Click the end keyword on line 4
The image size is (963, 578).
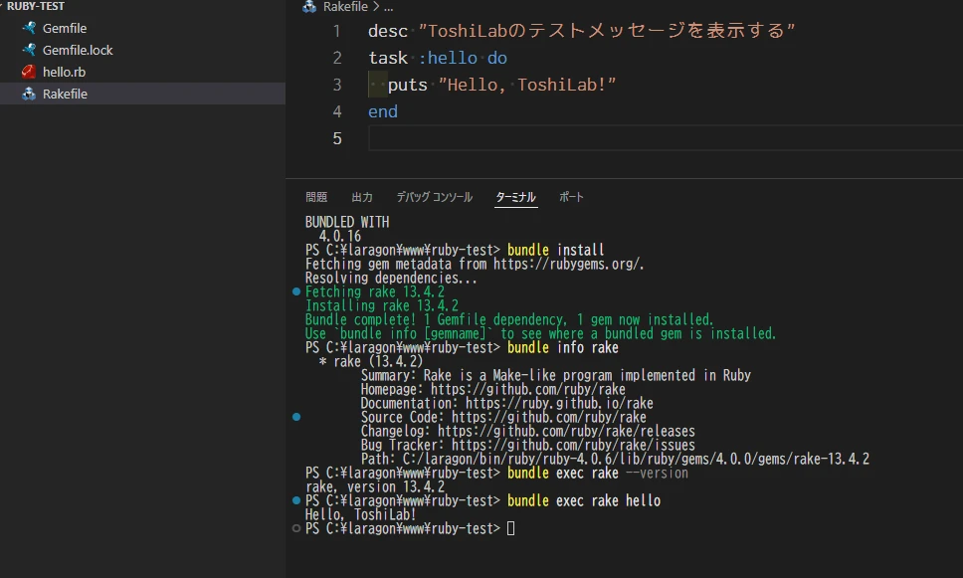pos(383,111)
